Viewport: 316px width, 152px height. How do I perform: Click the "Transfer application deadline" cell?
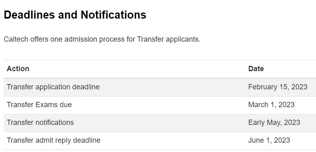coord(53,87)
